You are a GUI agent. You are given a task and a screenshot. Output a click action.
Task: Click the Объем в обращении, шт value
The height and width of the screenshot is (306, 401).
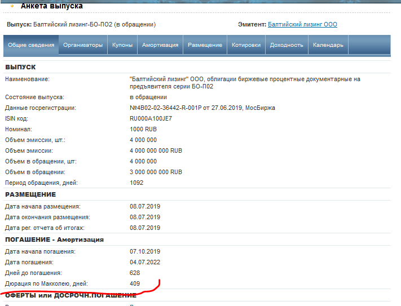pyautogui.click(x=143, y=161)
